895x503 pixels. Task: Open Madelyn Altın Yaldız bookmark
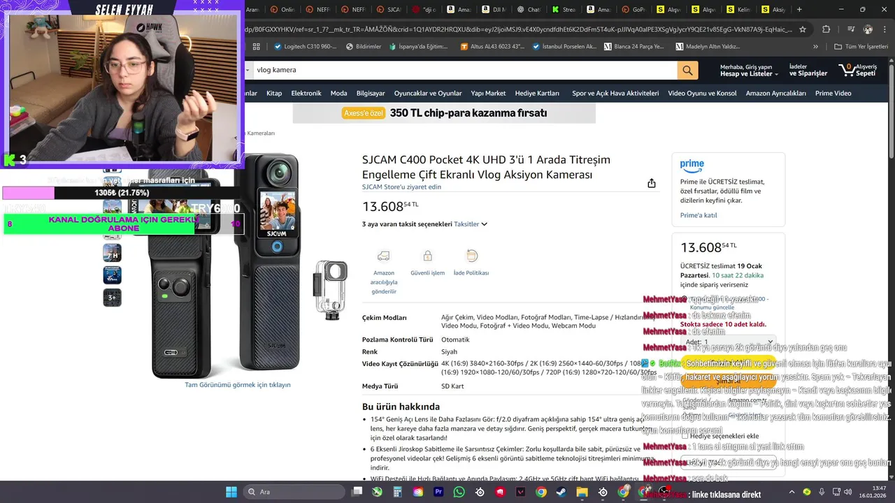[x=708, y=47]
